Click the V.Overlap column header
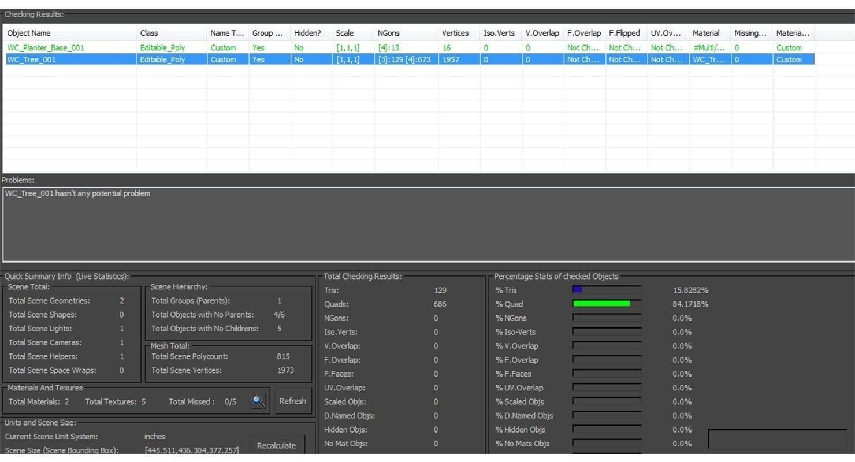This screenshot has width=855, height=462. click(x=542, y=33)
